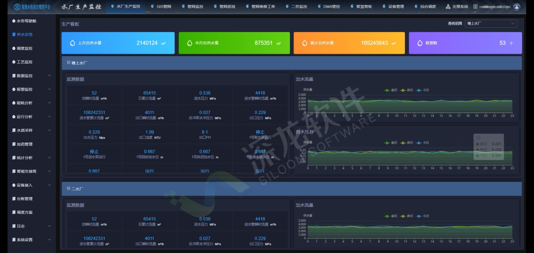Click the user avatar icon at top right
The width and height of the screenshot is (534, 253).
coord(516,7)
